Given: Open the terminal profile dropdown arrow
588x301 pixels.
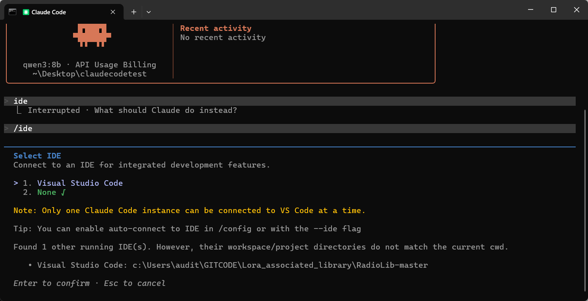Looking at the screenshot, I should tap(148, 12).
